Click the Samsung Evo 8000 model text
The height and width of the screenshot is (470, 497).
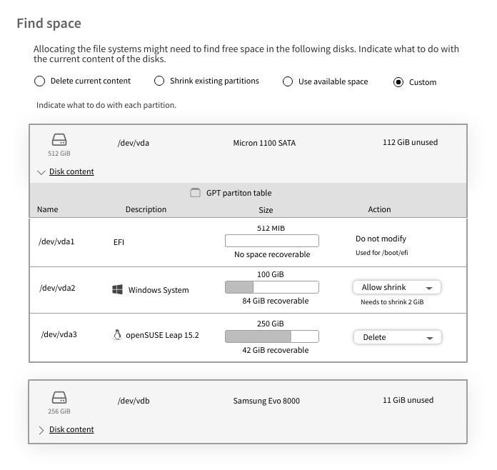tap(266, 401)
